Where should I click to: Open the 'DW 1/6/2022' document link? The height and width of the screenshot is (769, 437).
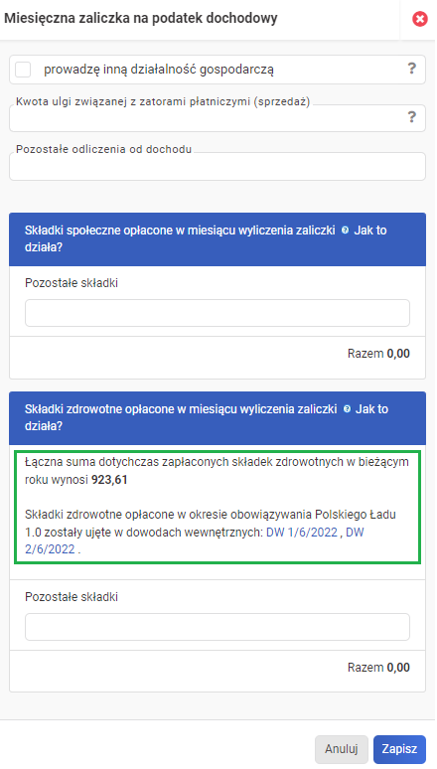[302, 533]
